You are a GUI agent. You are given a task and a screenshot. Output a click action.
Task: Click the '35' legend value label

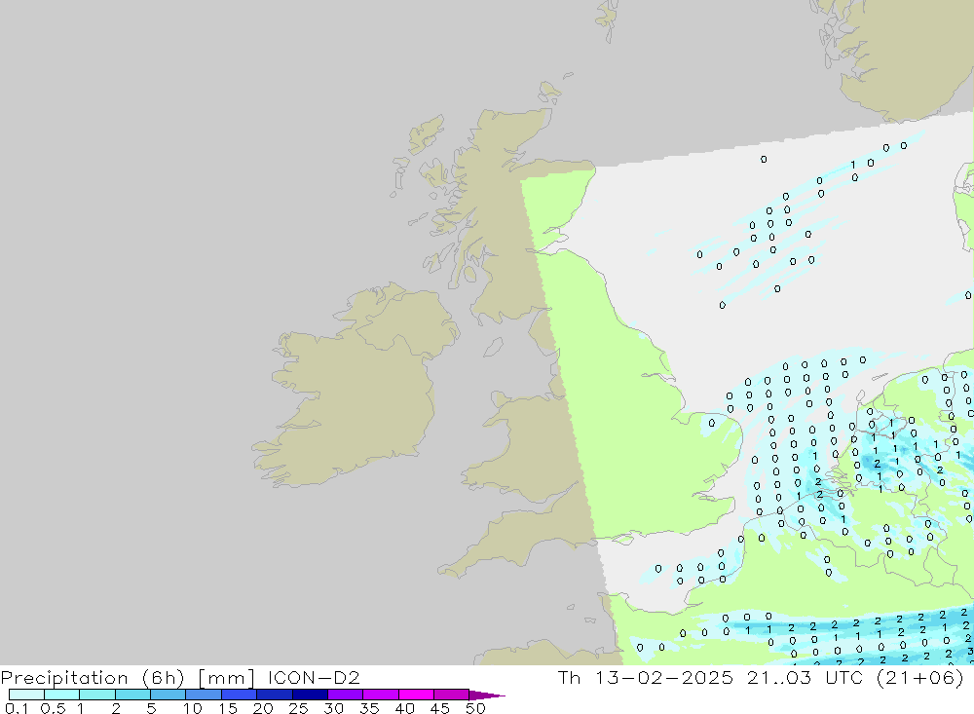click(x=369, y=708)
